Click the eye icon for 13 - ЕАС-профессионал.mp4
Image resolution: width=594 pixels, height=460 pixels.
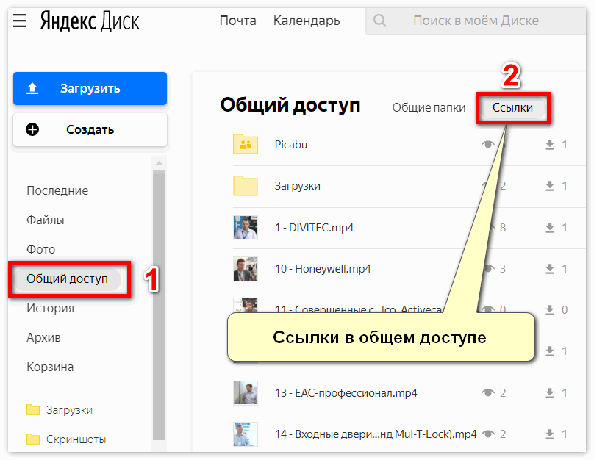488,393
